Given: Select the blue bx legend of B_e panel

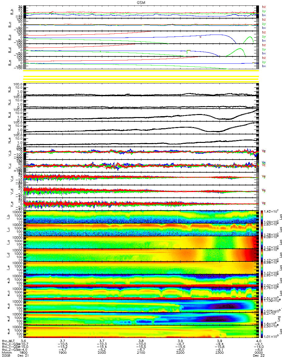Looking at the screenshot, I should pyautogui.click(x=264, y=66).
